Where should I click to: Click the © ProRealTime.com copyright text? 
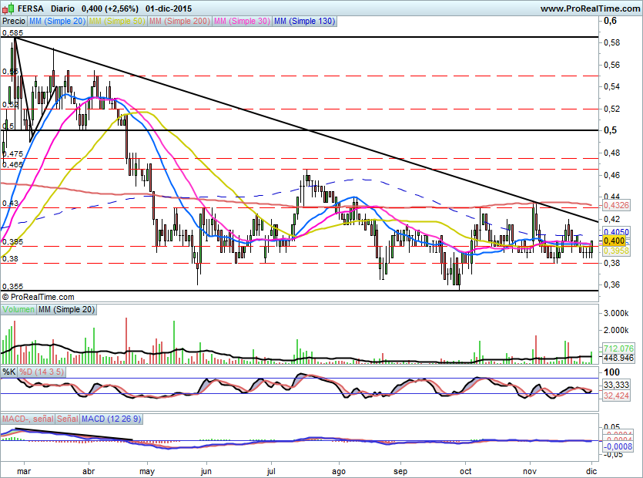(39, 297)
